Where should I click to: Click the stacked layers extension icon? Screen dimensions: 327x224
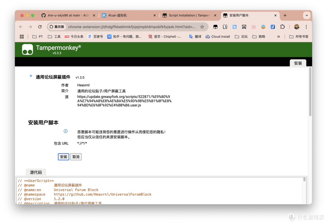click(x=263, y=27)
